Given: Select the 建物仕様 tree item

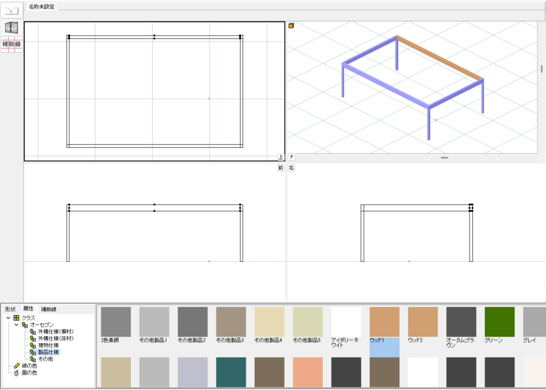Looking at the screenshot, I should (48, 345).
